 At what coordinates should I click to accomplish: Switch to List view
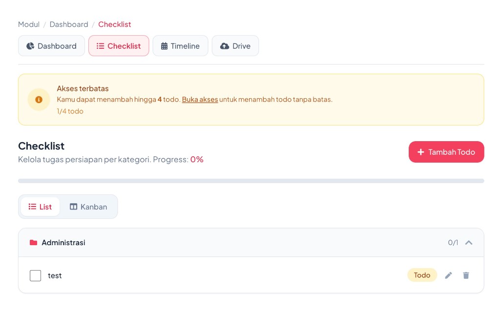click(40, 207)
